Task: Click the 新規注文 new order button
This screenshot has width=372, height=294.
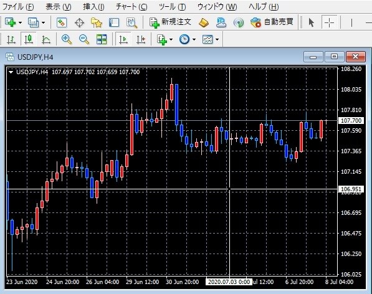Action: click(170, 22)
